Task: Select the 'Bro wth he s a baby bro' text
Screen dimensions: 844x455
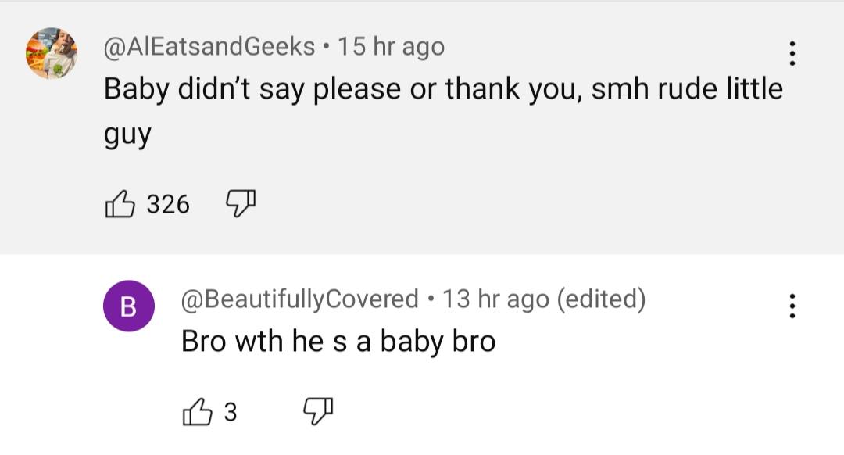Action: point(338,342)
